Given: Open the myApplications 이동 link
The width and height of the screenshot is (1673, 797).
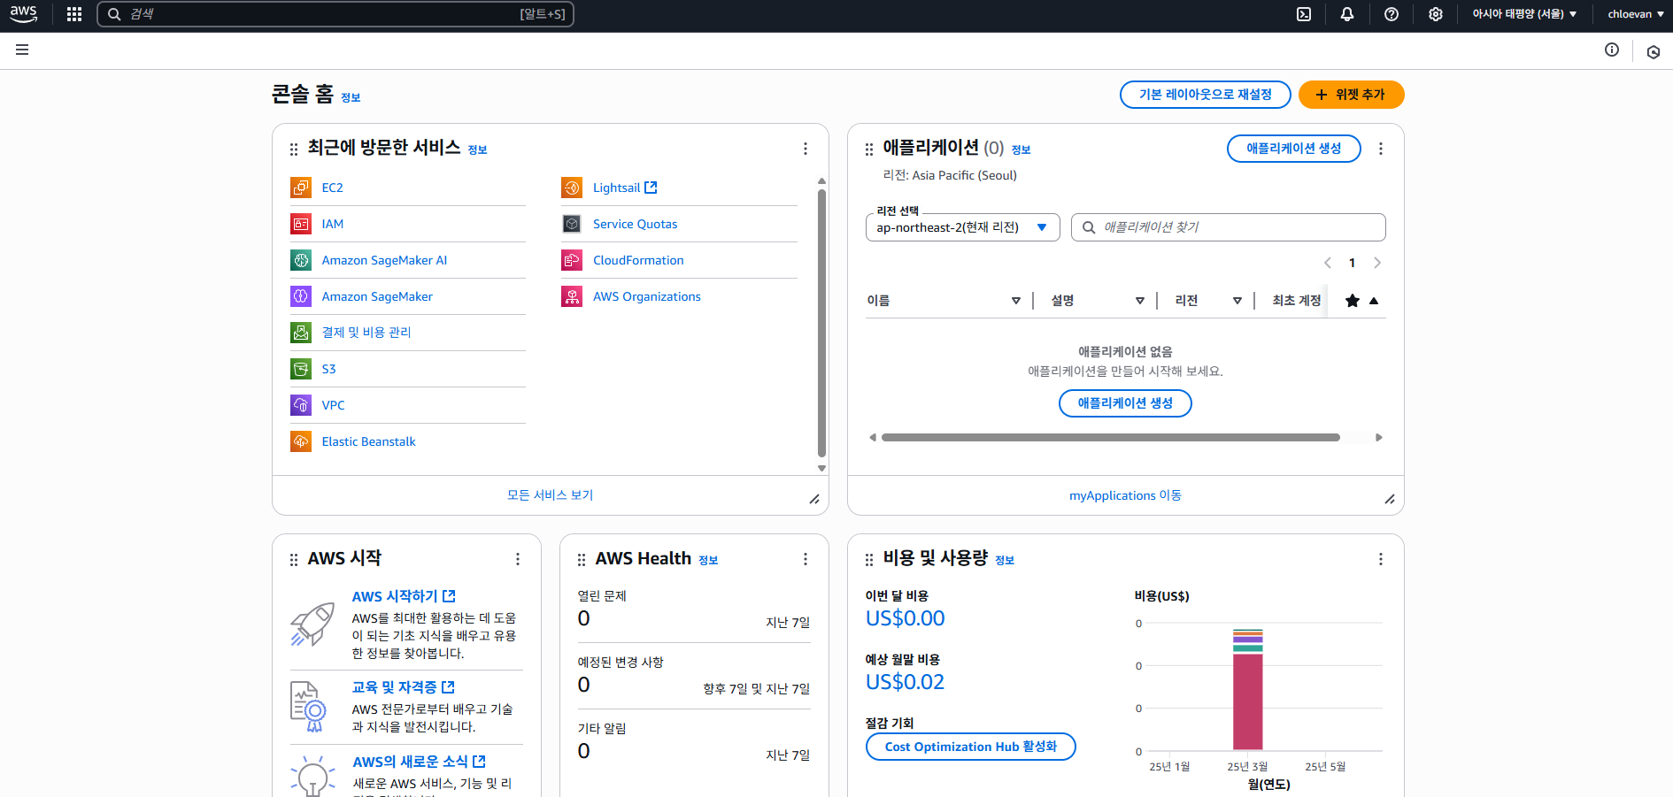Looking at the screenshot, I should (1125, 495).
